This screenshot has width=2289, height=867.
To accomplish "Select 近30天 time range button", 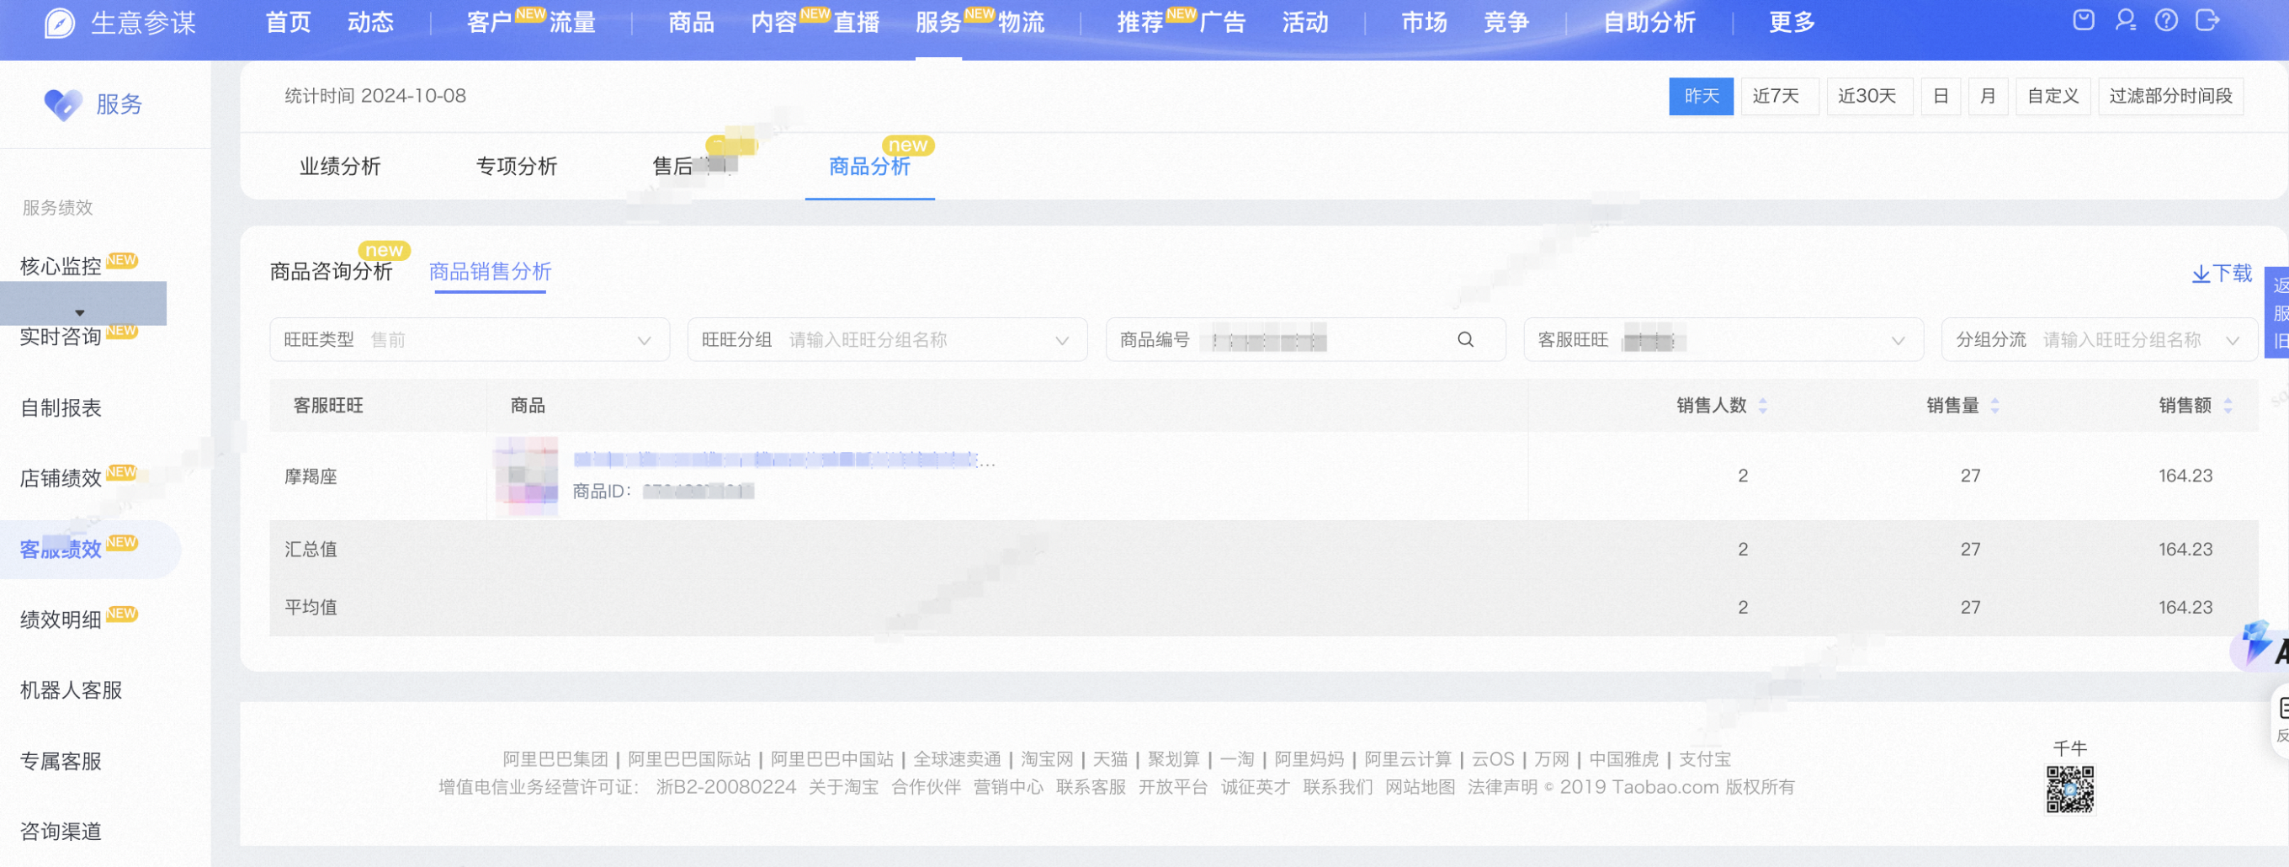I will click(x=1870, y=96).
